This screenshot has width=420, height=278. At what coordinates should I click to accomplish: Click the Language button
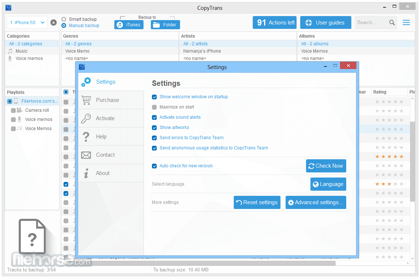328,184
